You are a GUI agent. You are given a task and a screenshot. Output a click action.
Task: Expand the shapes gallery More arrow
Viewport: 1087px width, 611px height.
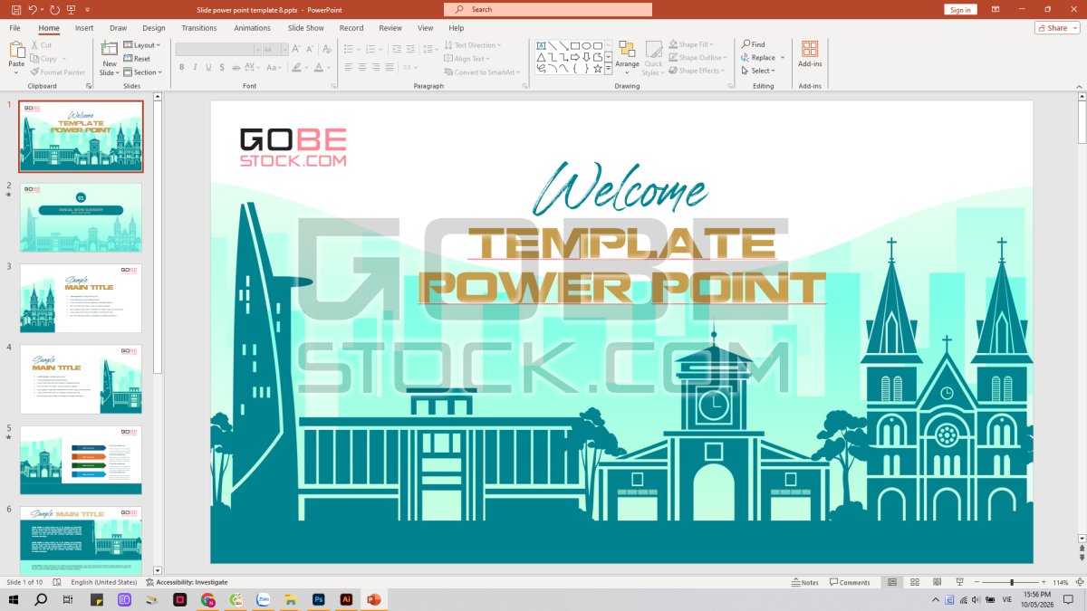609,69
